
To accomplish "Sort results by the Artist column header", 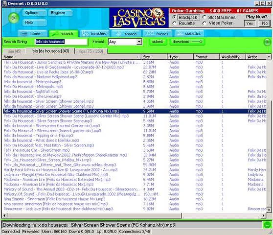I will [256, 57].
